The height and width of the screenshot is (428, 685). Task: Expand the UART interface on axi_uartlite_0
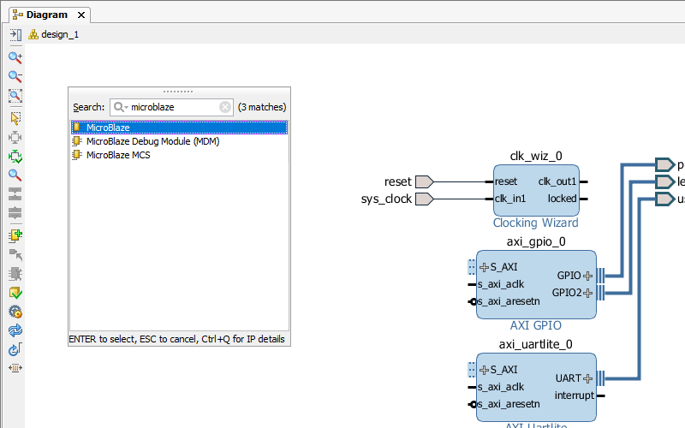click(588, 378)
